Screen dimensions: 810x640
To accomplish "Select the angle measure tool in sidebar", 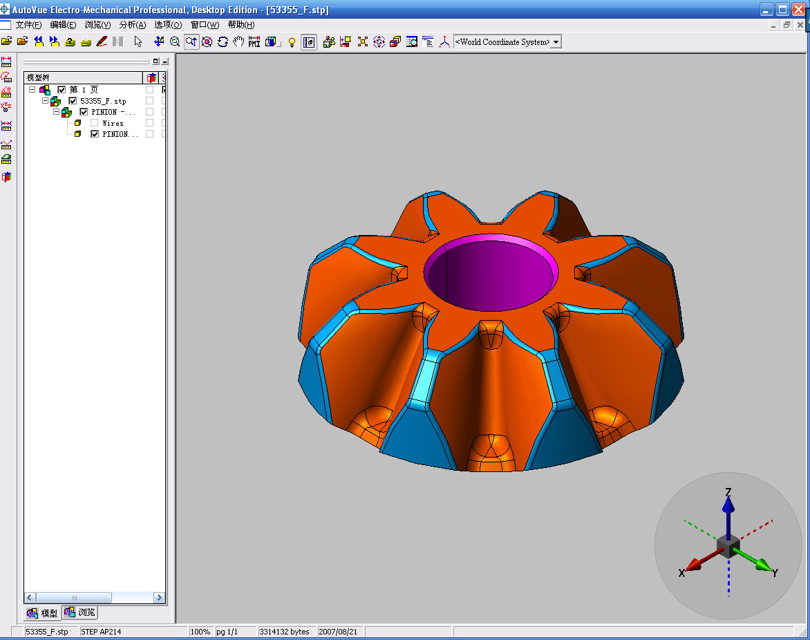I will point(6,92).
